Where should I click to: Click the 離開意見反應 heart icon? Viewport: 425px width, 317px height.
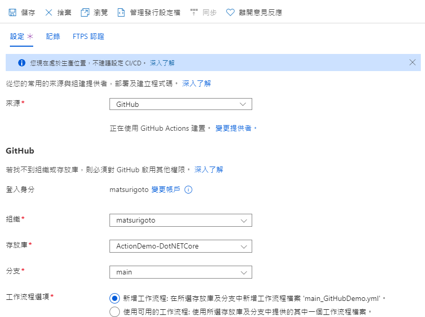(x=230, y=12)
